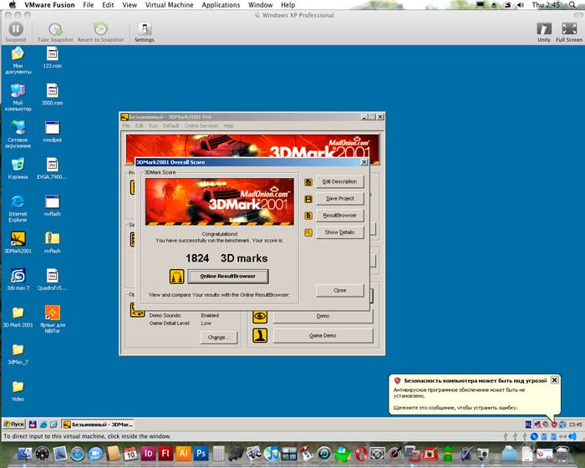585x468 pixels.
Task: Open the Window menu
Action: (261, 5)
